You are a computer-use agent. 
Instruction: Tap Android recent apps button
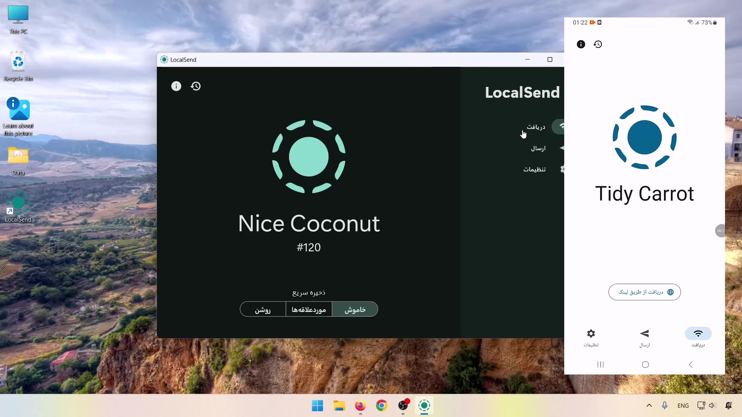click(600, 364)
